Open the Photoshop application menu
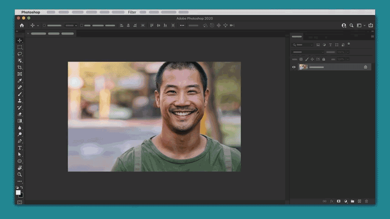This screenshot has width=390, height=219. click(x=31, y=12)
